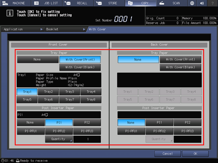Open Front Cover Quantity setting
This screenshot has width=218, height=163.
point(59,139)
